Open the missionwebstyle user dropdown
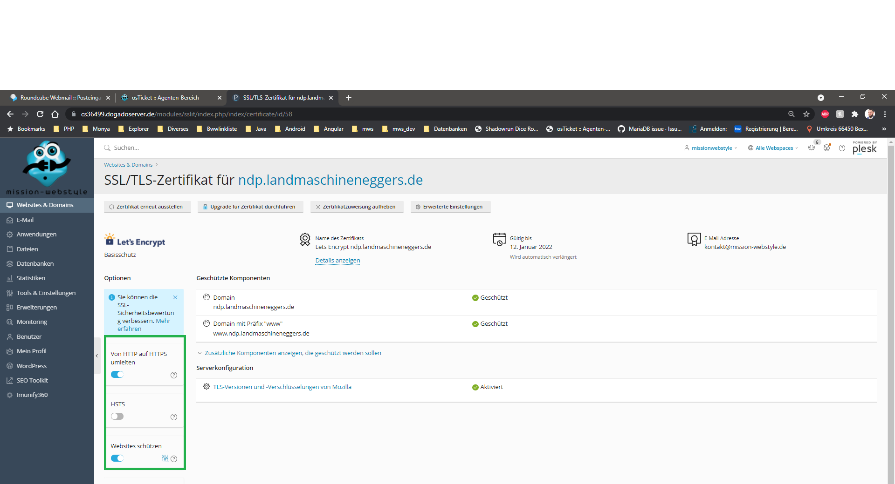Viewport: 895px width, 484px height. point(711,148)
